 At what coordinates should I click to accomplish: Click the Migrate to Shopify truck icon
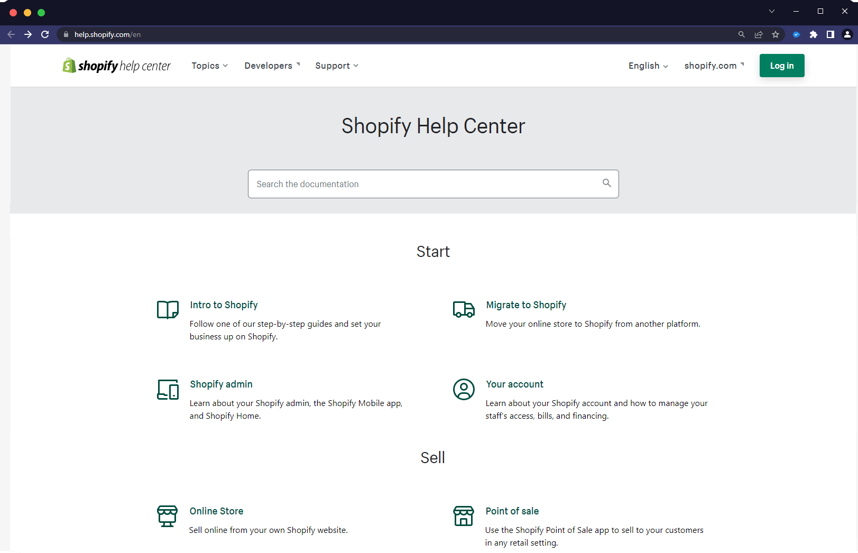pos(464,309)
